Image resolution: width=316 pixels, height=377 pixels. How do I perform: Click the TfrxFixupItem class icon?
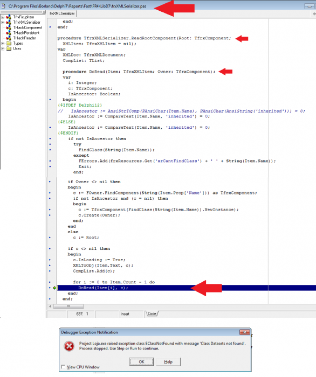point(9,17)
